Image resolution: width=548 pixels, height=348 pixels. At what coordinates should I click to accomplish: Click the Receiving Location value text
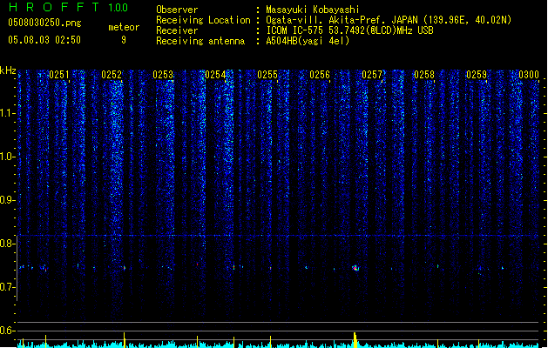(x=389, y=20)
